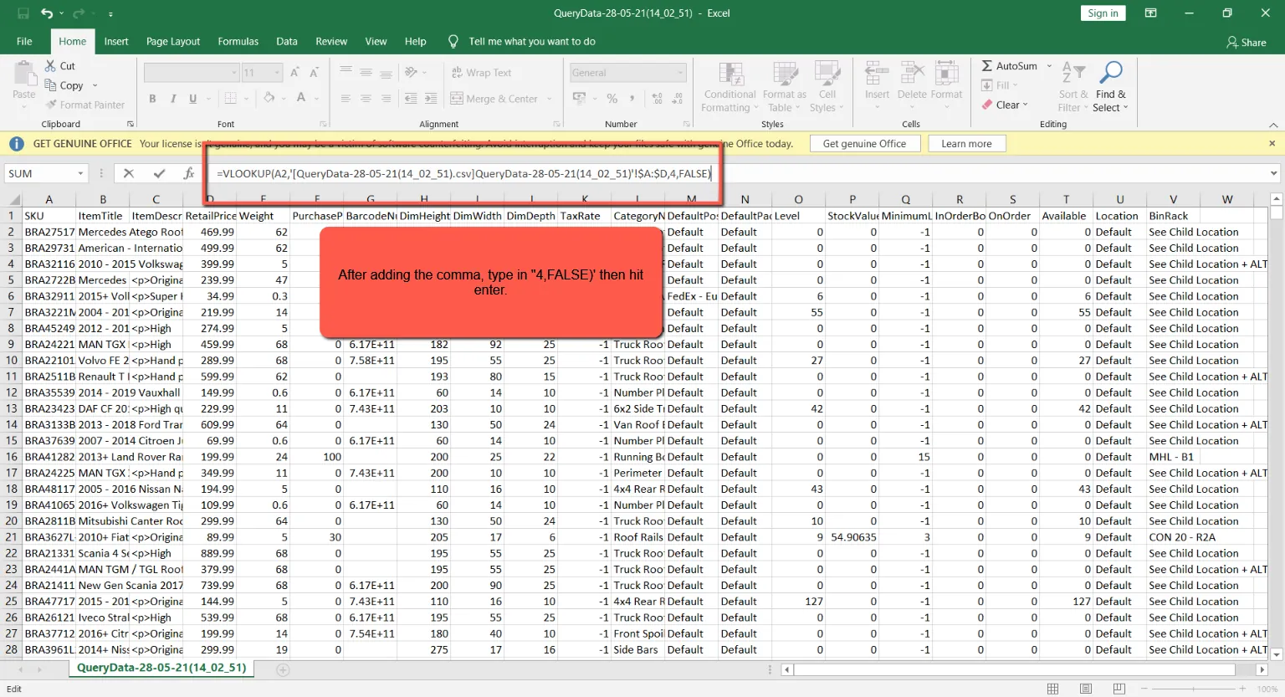Toggle Bold formatting
Image resolution: width=1285 pixels, height=697 pixels.
pos(152,99)
